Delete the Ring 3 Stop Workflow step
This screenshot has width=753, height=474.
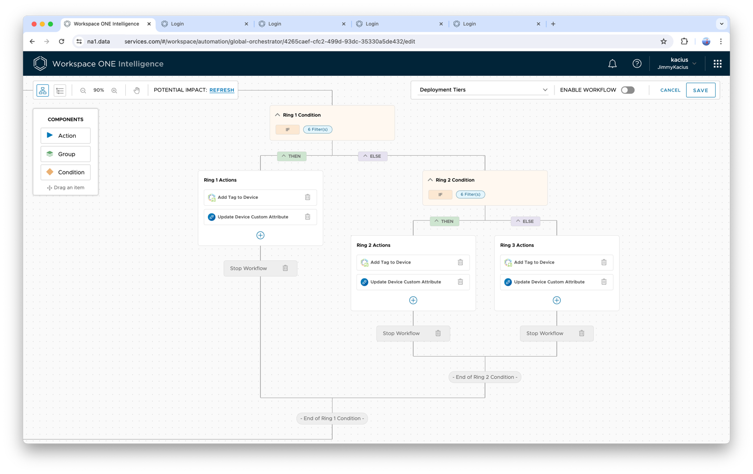(x=582, y=333)
